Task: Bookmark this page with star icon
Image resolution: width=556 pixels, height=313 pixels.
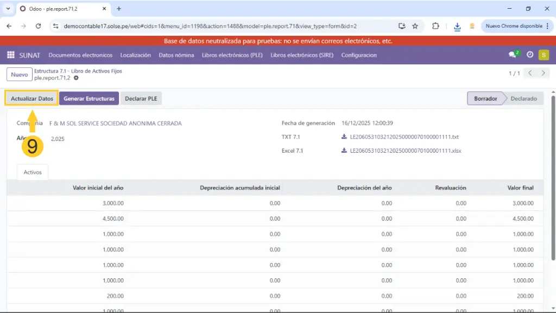Action: 415,26
